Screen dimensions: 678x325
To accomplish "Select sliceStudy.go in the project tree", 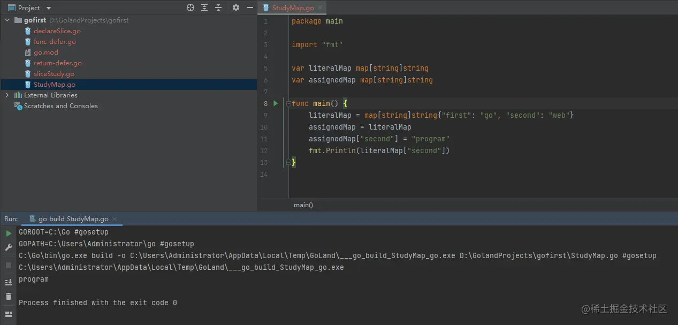I will click(54, 74).
